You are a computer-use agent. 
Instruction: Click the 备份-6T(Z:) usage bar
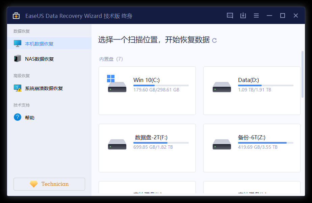(266, 143)
